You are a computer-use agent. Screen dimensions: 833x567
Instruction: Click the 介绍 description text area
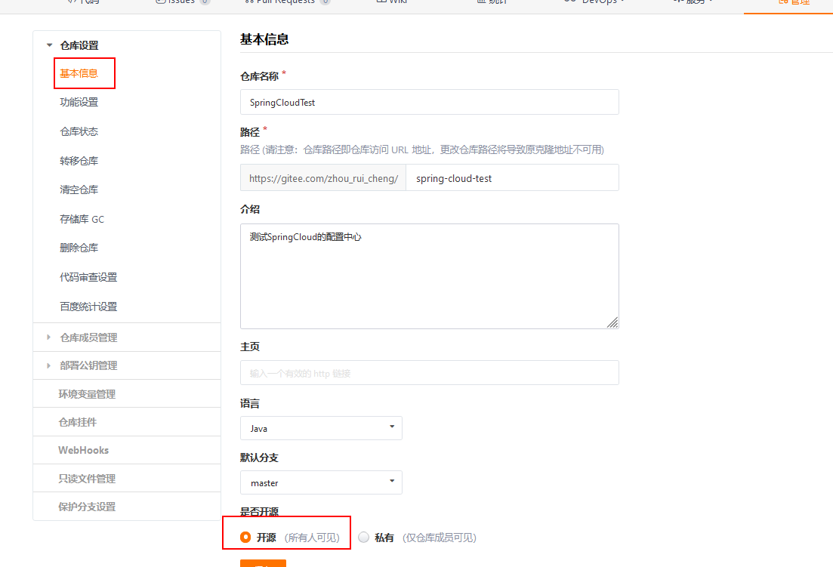pos(429,276)
